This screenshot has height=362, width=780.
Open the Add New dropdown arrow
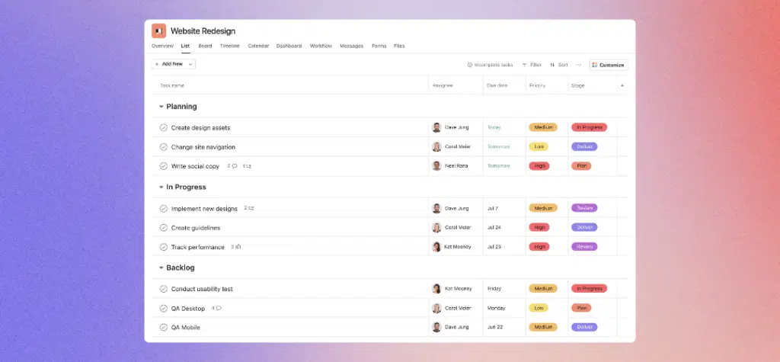tap(190, 65)
